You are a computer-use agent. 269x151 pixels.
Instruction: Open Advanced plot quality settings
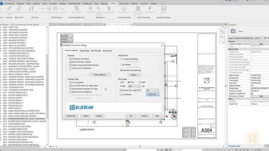click(153, 94)
